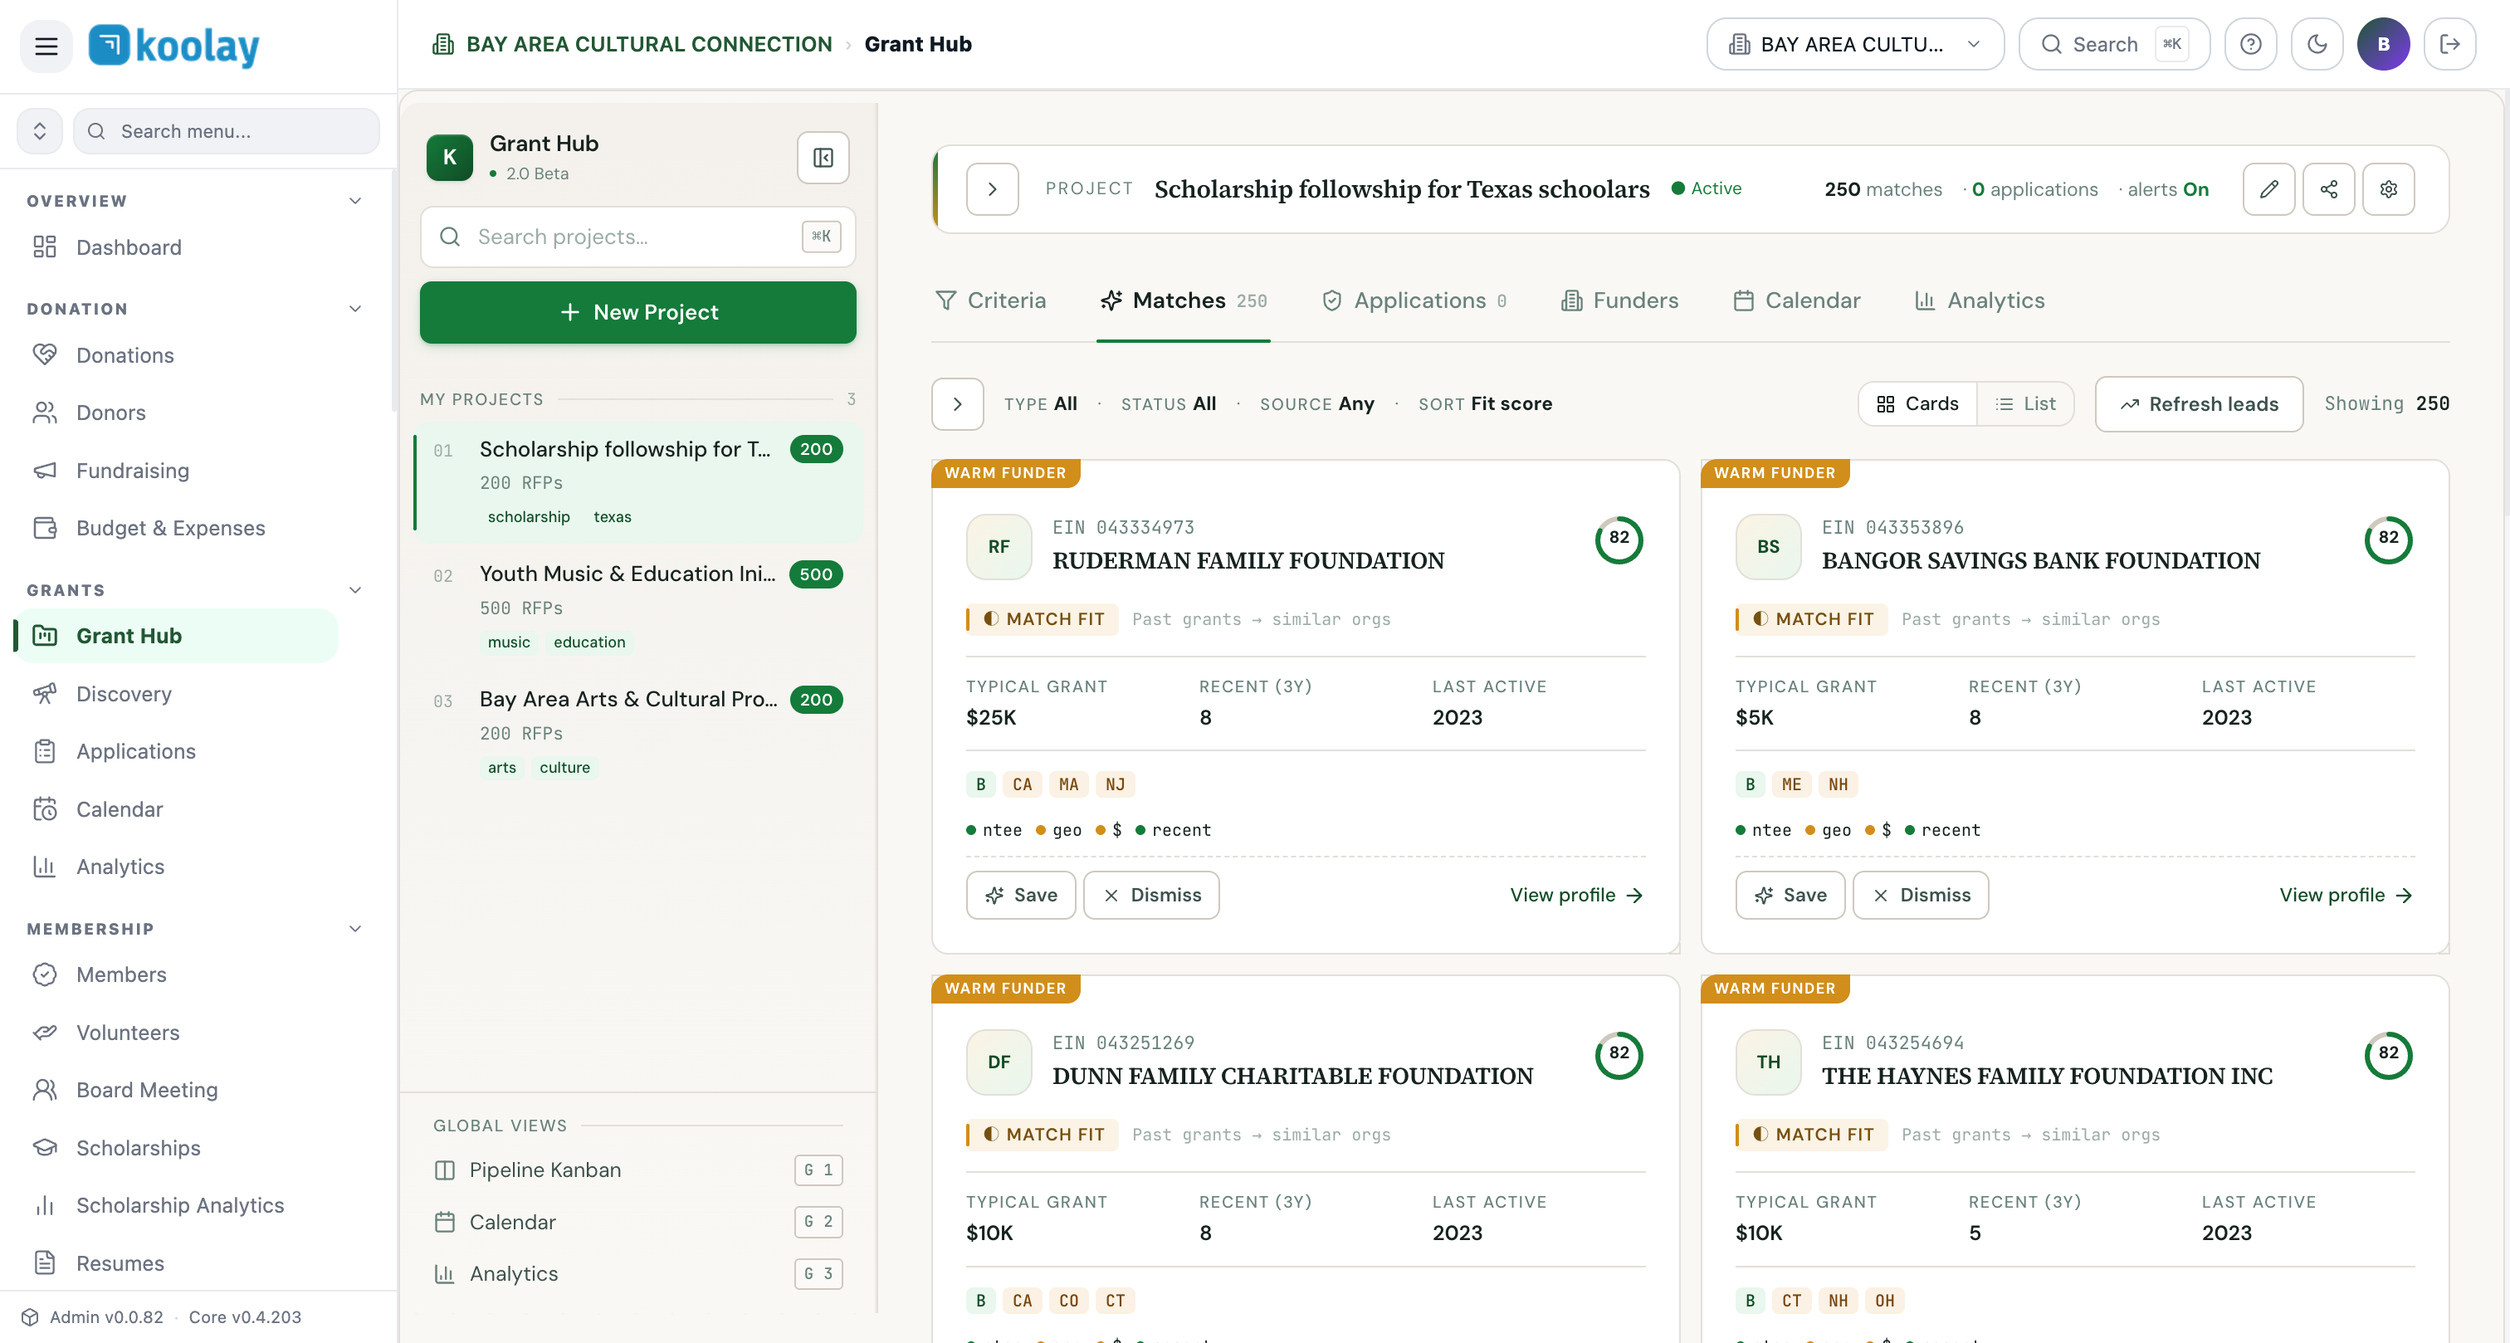Collapse the DONATION section
Image resolution: width=2510 pixels, height=1343 pixels.
[354, 309]
